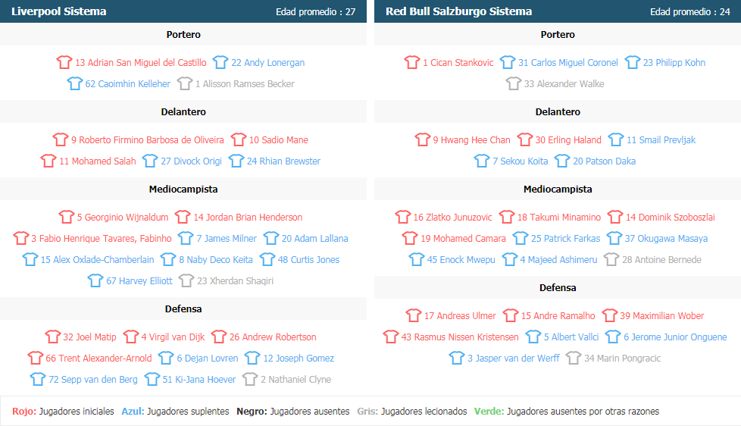Open the Takumi Minamino player link
The width and height of the screenshot is (741, 426).
[559, 218]
